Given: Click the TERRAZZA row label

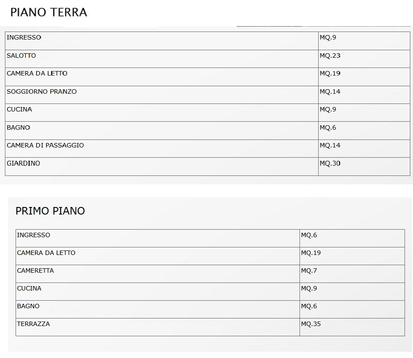Looking at the screenshot, I should (33, 324).
